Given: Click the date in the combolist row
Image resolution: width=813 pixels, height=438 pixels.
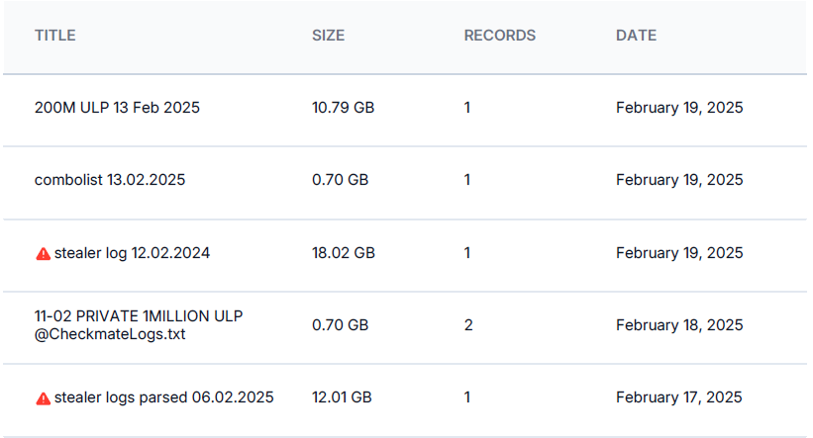Looking at the screenshot, I should point(678,180).
